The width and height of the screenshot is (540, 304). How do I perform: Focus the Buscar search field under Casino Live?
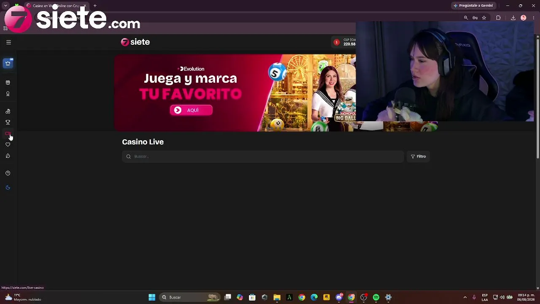(263, 156)
